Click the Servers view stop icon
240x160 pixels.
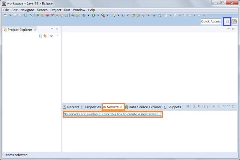pos(213,106)
